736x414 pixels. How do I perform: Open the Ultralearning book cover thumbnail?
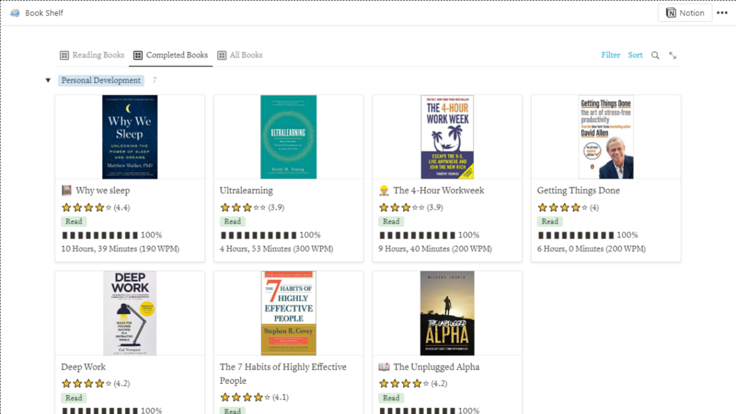(289, 137)
